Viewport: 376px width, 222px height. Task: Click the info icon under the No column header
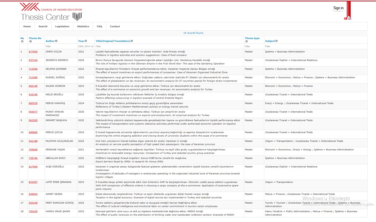pos(22,41)
